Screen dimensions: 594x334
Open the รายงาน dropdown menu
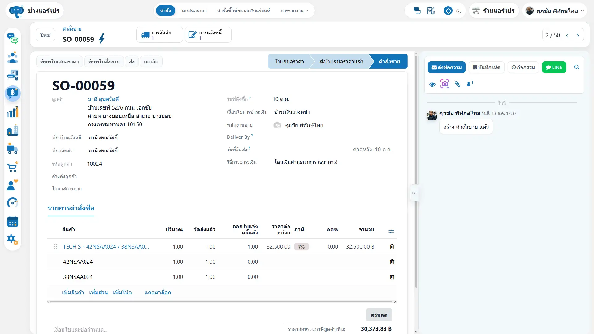coord(294,11)
